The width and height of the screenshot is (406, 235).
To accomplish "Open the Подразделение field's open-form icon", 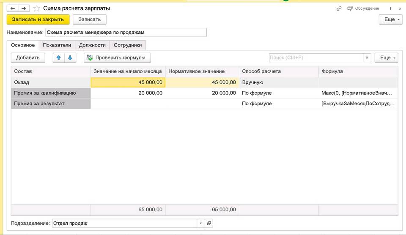I will (x=208, y=223).
